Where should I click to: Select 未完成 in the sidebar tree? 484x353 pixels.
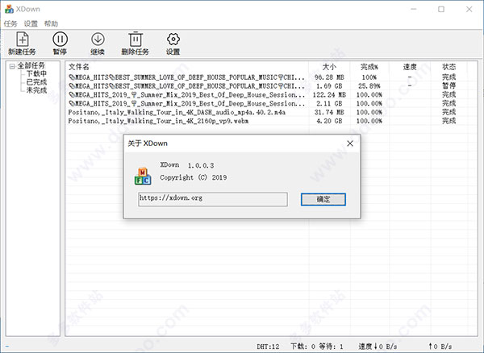coord(36,90)
